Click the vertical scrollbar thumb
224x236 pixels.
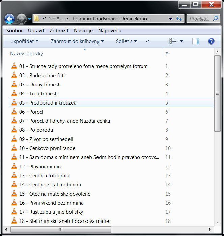217,93
